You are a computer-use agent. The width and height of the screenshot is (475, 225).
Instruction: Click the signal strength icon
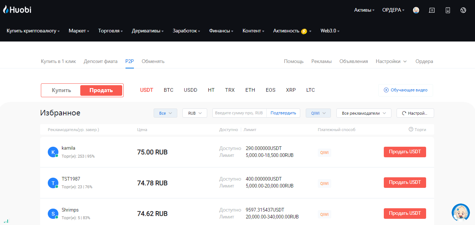click(x=6, y=221)
